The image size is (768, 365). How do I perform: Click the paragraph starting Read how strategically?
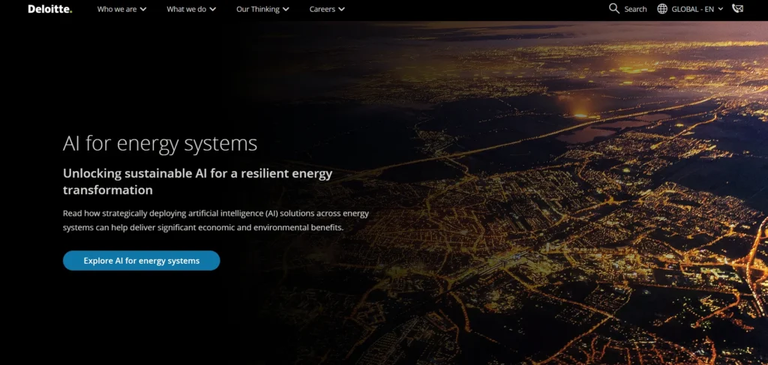(216, 220)
